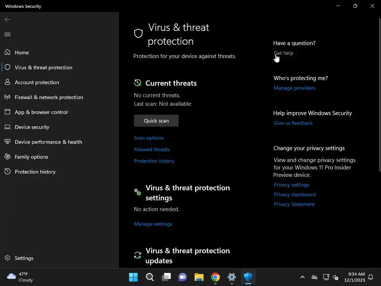Open Protection history in the sidebar

(35, 172)
